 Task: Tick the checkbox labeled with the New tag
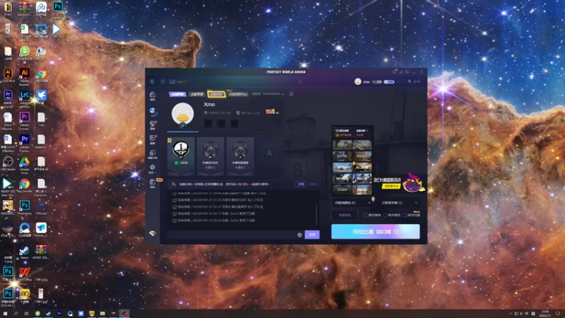point(405,216)
